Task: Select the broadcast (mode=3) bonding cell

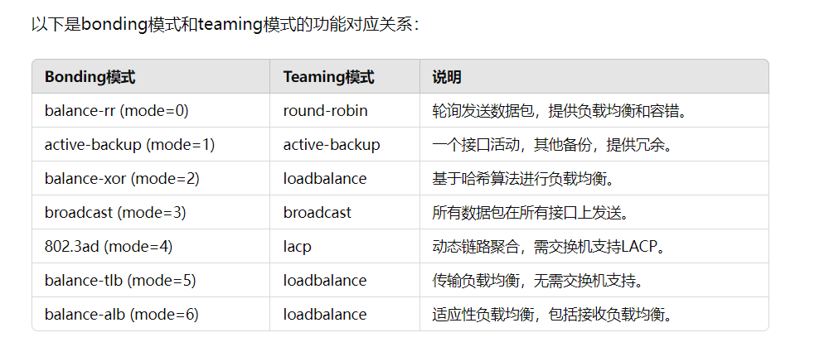Action: (x=151, y=212)
